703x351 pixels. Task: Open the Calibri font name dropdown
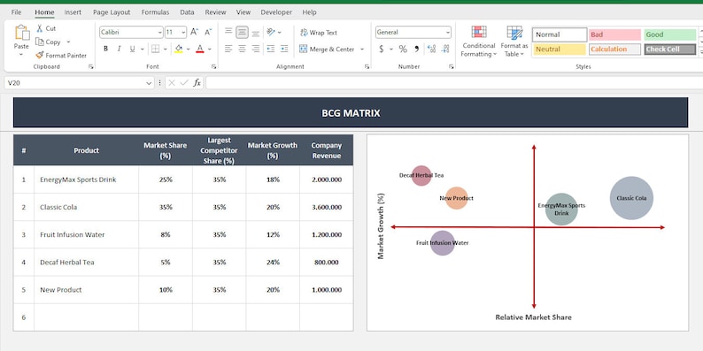pos(160,32)
